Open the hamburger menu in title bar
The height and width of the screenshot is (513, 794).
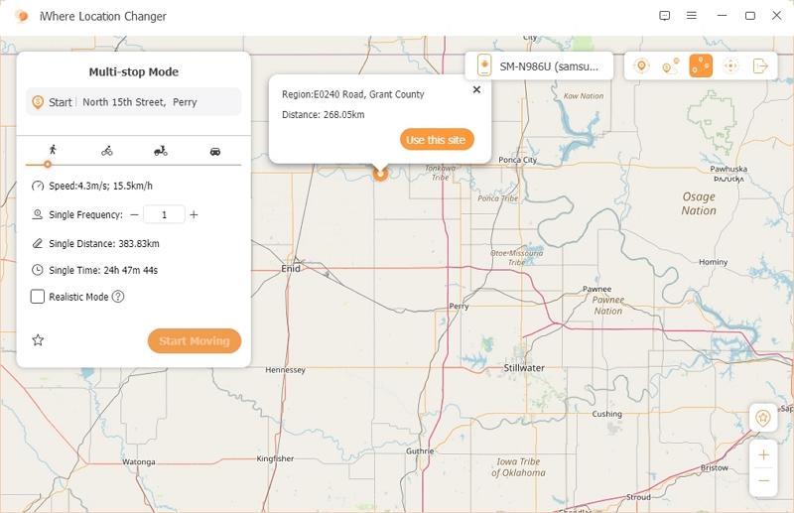pos(692,16)
